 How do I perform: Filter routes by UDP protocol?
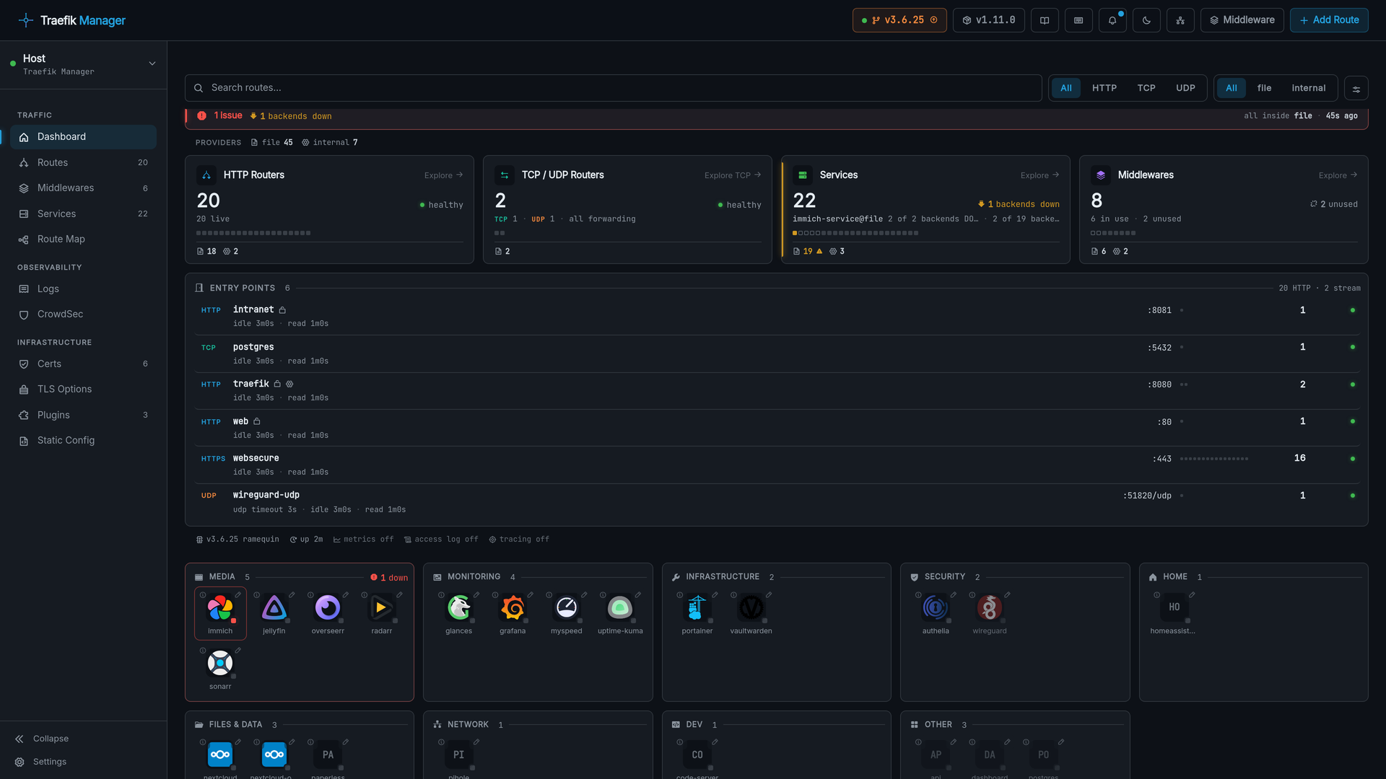(x=1185, y=88)
